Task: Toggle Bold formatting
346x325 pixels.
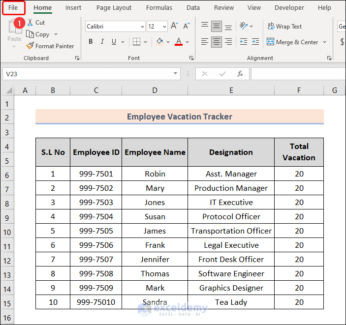Action: point(91,41)
